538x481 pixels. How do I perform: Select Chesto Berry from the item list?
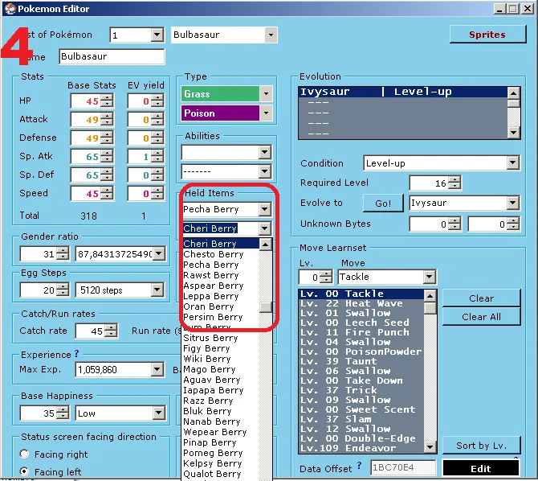(221, 254)
